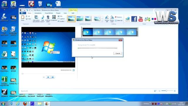188x106 pixels.
Task: Add a Caption to the clip
Action: [x=61, y=19]
